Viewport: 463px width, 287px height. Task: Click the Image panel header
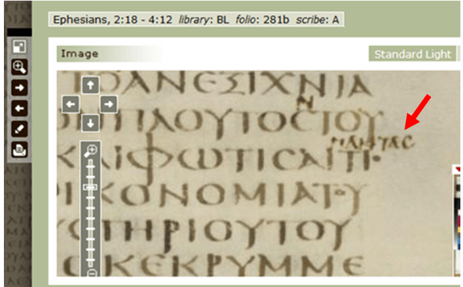79,54
